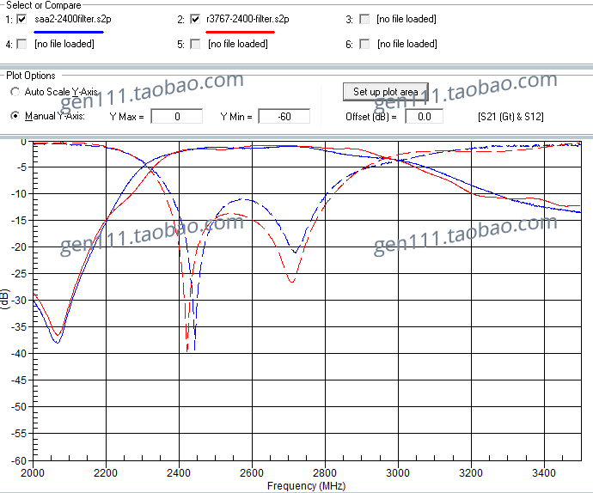The height and width of the screenshot is (493, 593).
Task: Click the 2400 frequency axis tick label
Action: click(179, 473)
